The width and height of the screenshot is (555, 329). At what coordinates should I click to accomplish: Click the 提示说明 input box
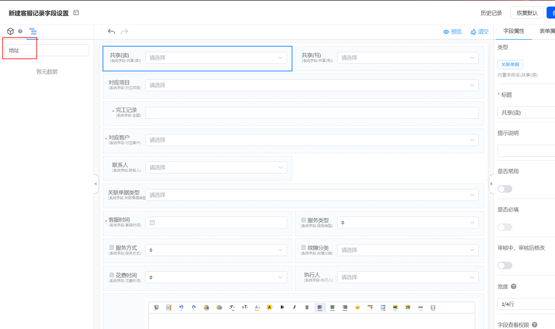coord(526,151)
